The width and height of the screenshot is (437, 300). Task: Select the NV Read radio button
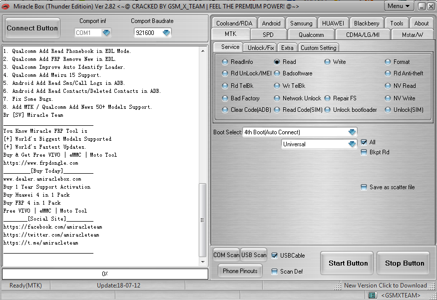pos(388,86)
